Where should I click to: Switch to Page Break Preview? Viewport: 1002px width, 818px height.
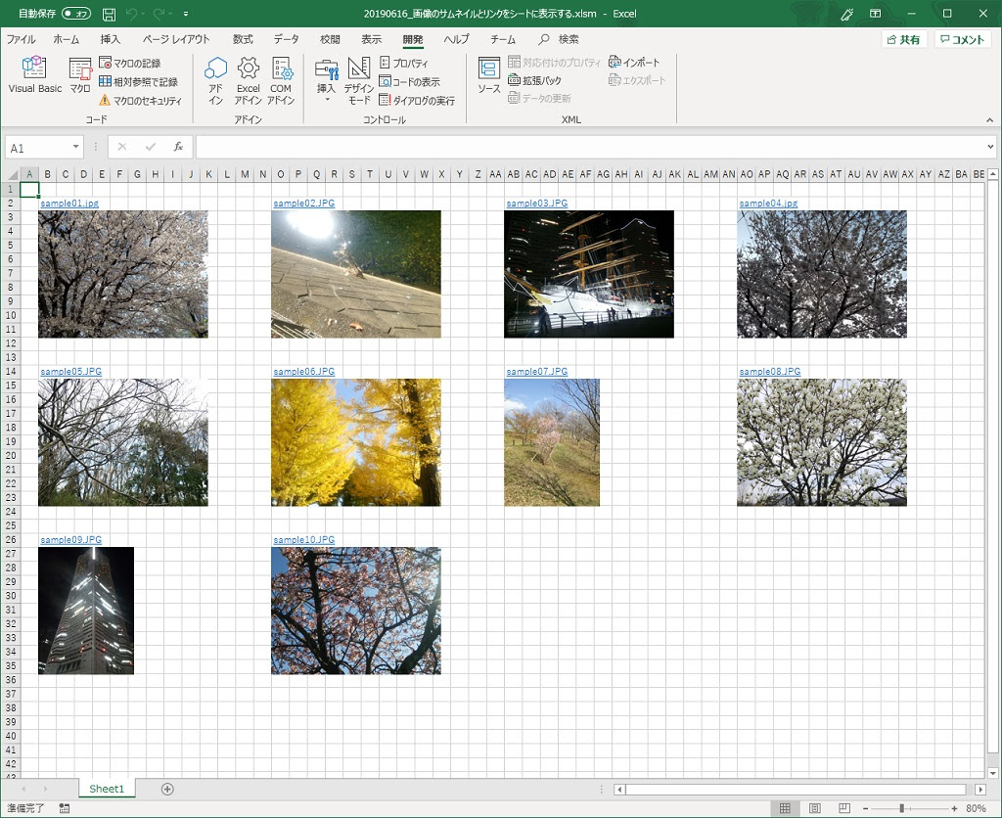[x=844, y=808]
